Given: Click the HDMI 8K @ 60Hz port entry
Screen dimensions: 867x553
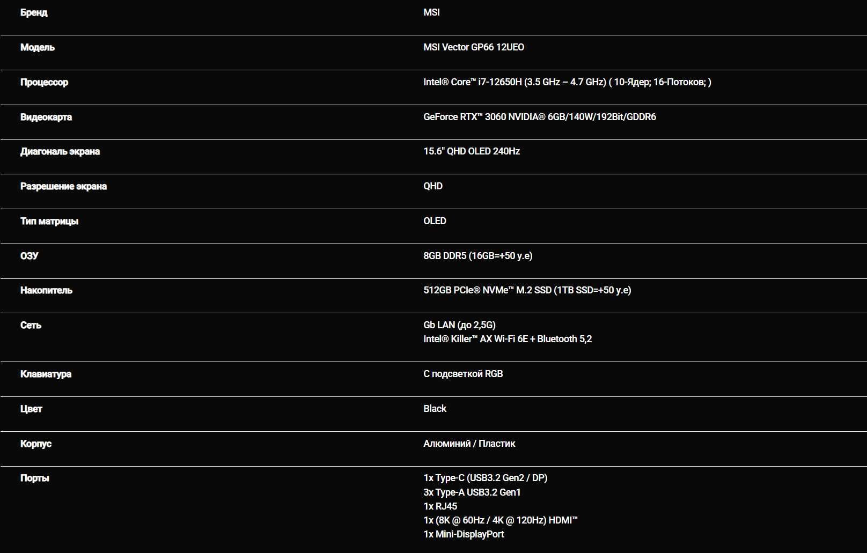Looking at the screenshot, I should [x=501, y=520].
